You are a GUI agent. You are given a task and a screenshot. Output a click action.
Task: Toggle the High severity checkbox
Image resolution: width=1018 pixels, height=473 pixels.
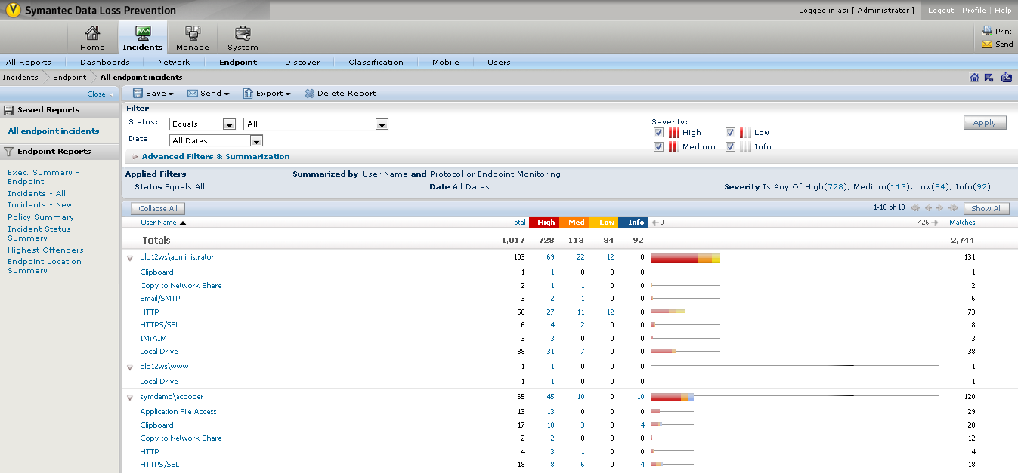(x=658, y=133)
